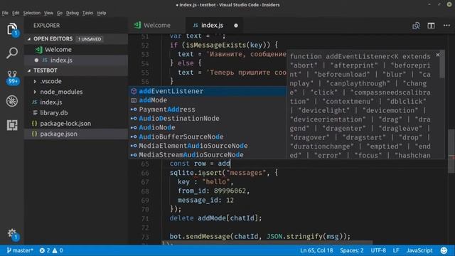
Task: Click the feedback smiley in status bar
Action: [x=444, y=250]
